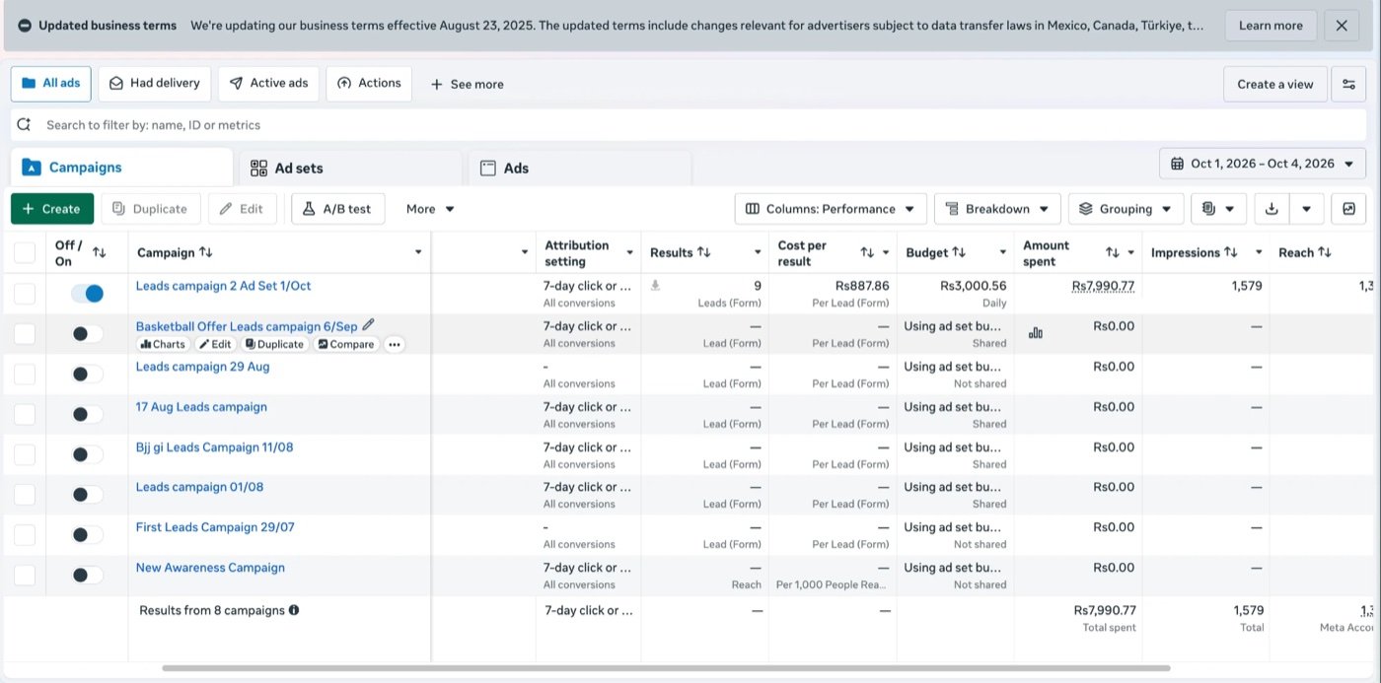This screenshot has height=683, width=1381.
Task: Open the view settings sliders icon
Action: (x=1348, y=84)
